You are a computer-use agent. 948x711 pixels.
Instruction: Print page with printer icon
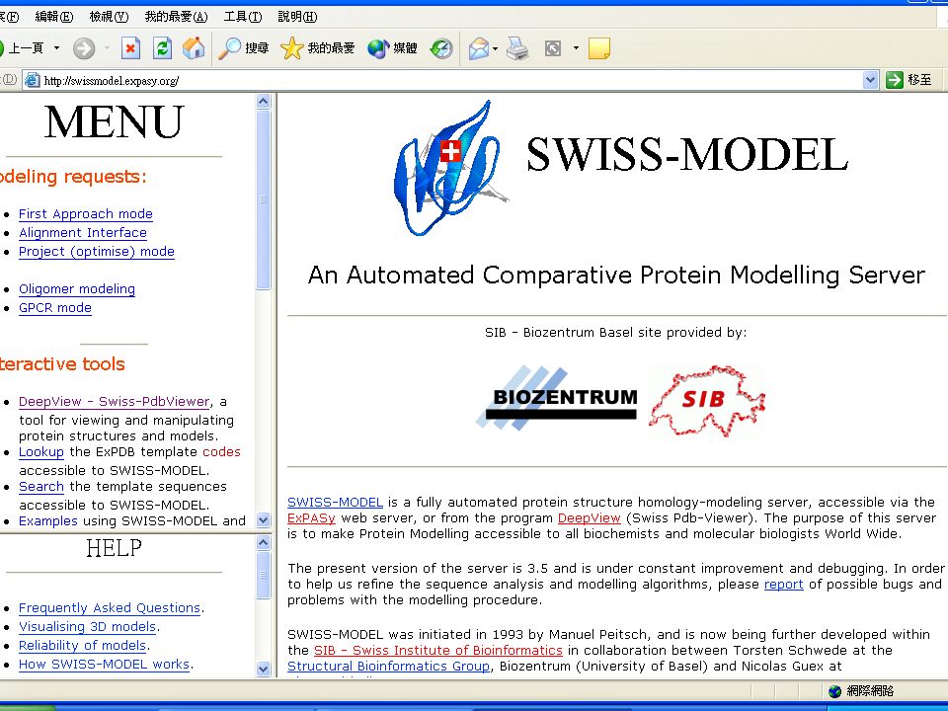point(517,47)
